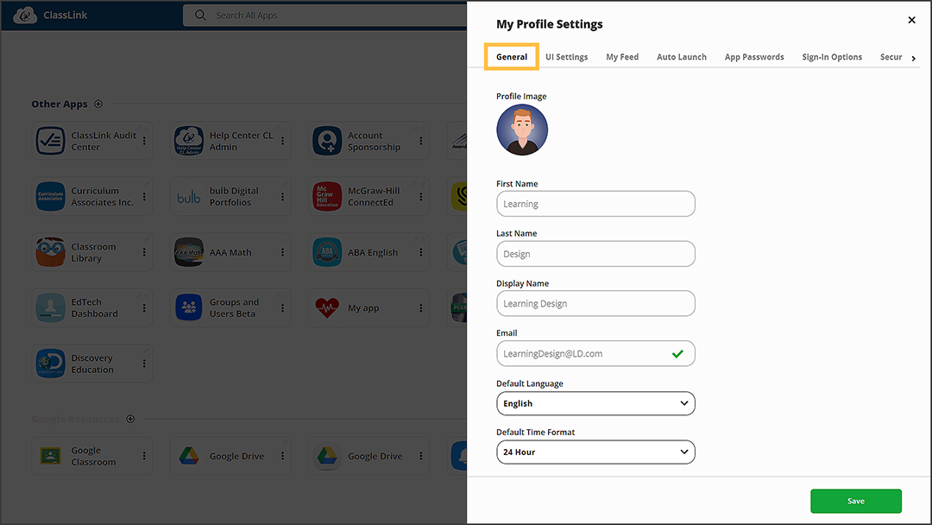Switch to the My Feed tab
The image size is (932, 525).
pyautogui.click(x=622, y=56)
